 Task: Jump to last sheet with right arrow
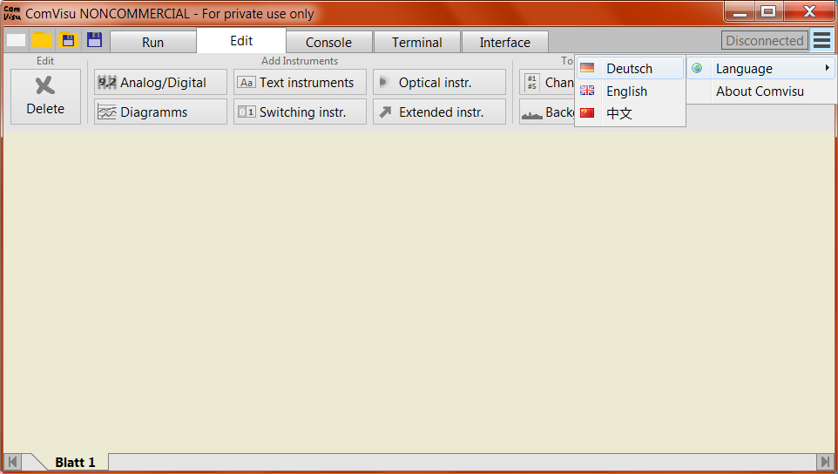(x=825, y=462)
